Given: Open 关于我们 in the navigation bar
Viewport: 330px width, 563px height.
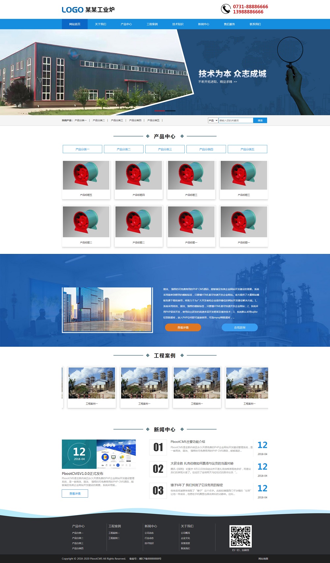Looking at the screenshot, I should [x=100, y=24].
